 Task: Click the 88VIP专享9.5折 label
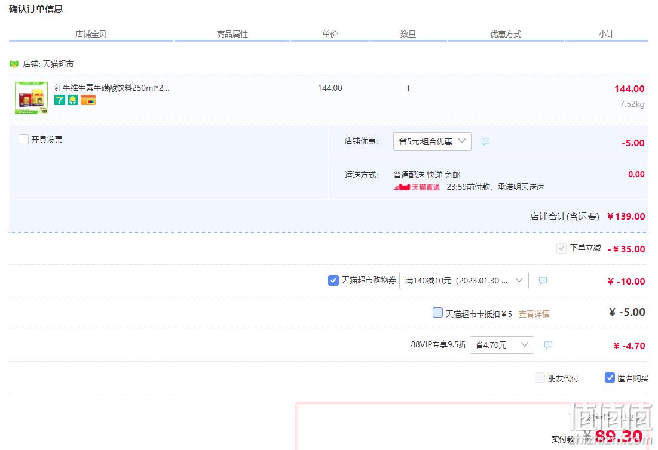point(439,344)
